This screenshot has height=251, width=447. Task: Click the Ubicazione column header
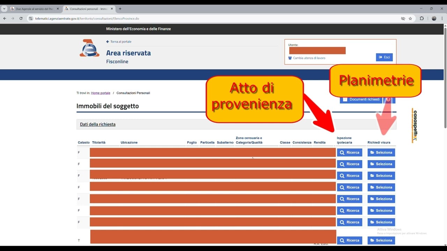click(129, 143)
